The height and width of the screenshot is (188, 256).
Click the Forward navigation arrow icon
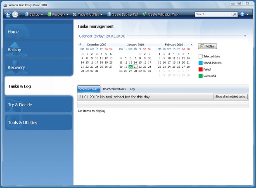15,14
